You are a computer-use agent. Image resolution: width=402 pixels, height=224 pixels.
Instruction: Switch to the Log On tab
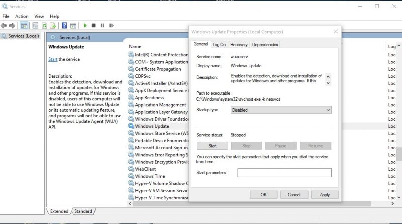219,45
